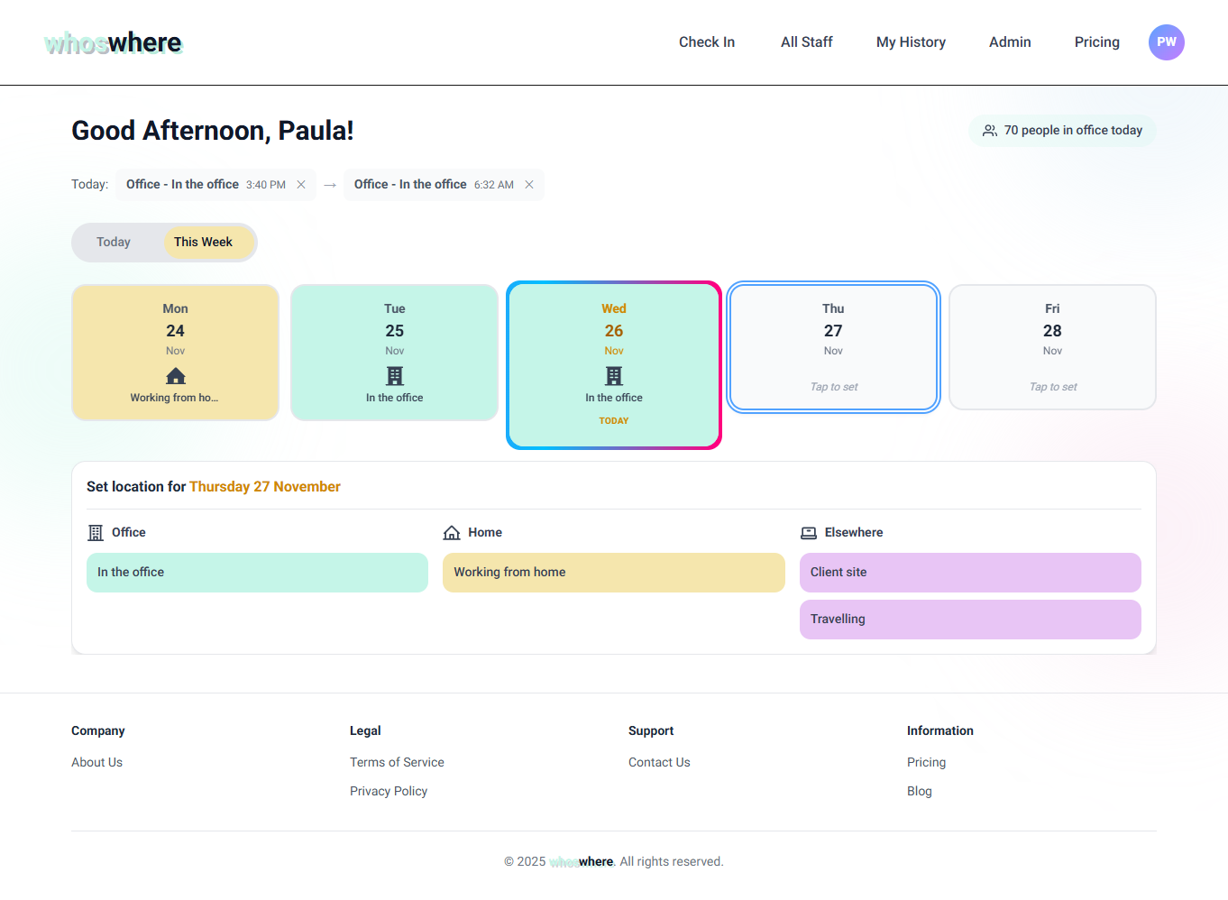Go to My History
This screenshot has height=900, width=1228.
(911, 41)
